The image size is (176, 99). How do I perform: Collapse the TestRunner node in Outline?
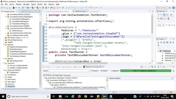158,51
